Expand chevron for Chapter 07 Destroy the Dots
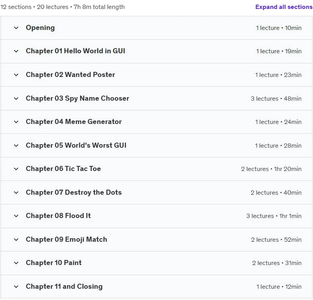 coord(16,193)
